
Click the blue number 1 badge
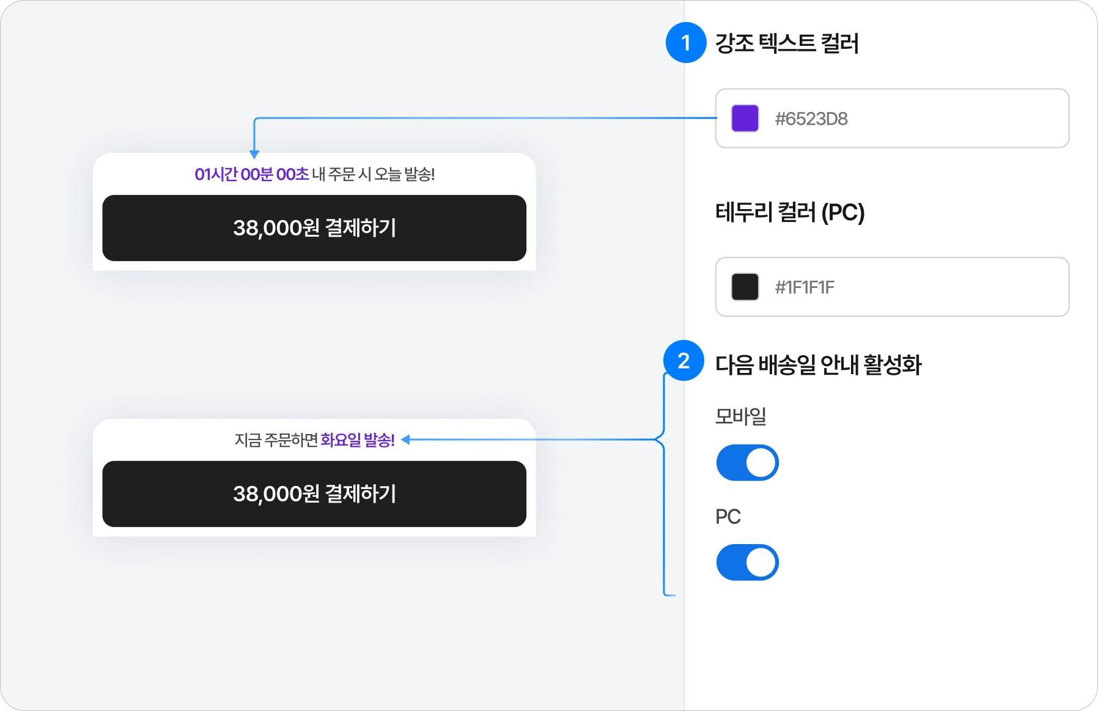pos(686,43)
